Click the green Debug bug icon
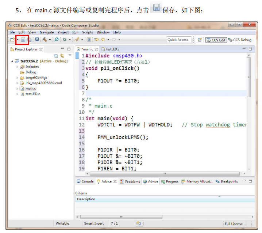 click(x=65, y=40)
